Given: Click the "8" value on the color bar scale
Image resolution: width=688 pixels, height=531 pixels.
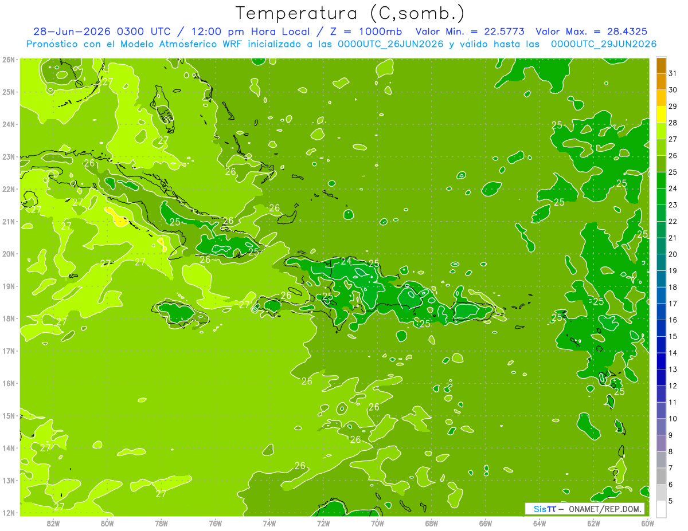Looking at the screenshot, I should pyautogui.click(x=671, y=451).
